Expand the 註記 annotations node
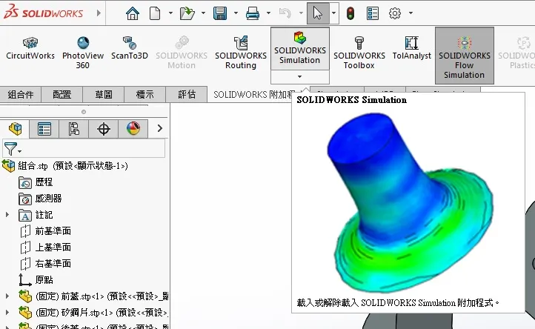This screenshot has width=535, height=329. pos(7,215)
